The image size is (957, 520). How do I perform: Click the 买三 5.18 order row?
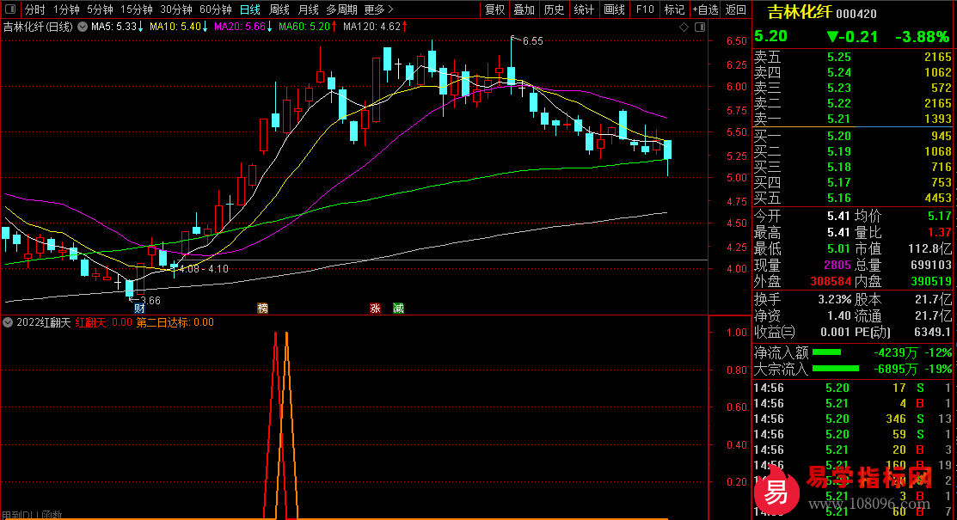(x=853, y=167)
